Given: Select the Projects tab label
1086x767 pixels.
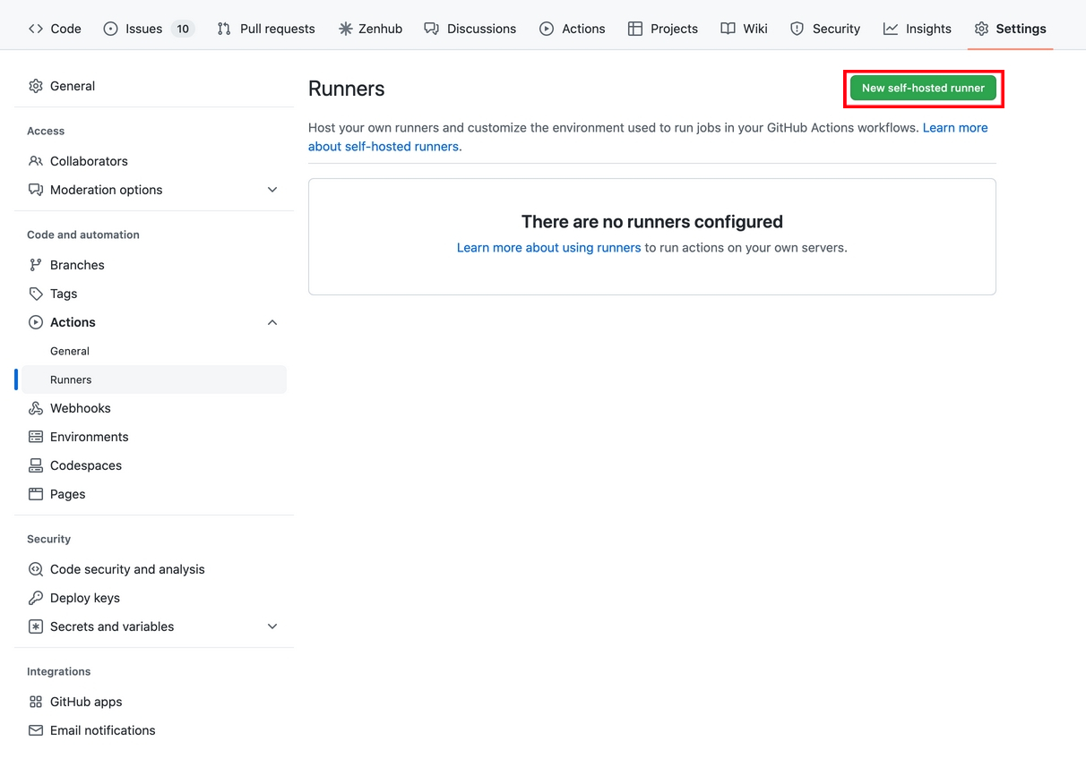Looking at the screenshot, I should tap(674, 29).
